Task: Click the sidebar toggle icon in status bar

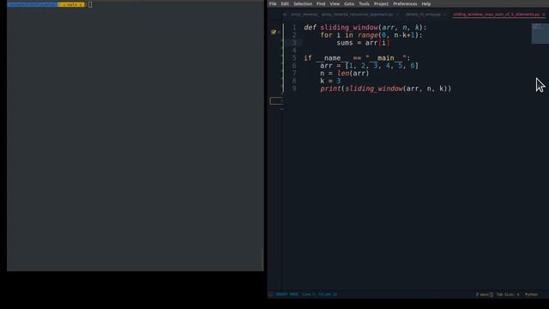Action: click(271, 294)
